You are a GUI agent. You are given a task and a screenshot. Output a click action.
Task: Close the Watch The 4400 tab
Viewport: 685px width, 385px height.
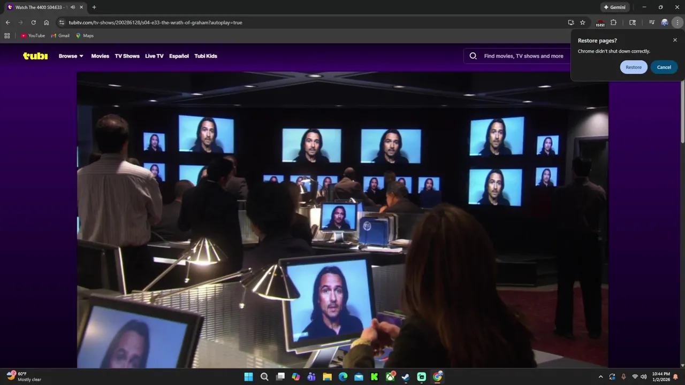click(x=81, y=7)
